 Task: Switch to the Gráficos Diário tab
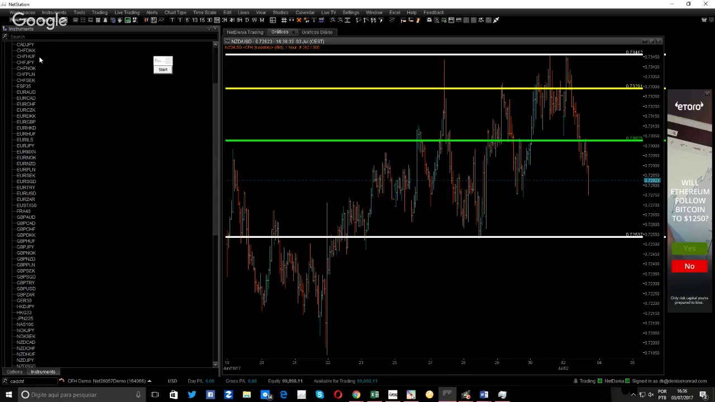317,32
